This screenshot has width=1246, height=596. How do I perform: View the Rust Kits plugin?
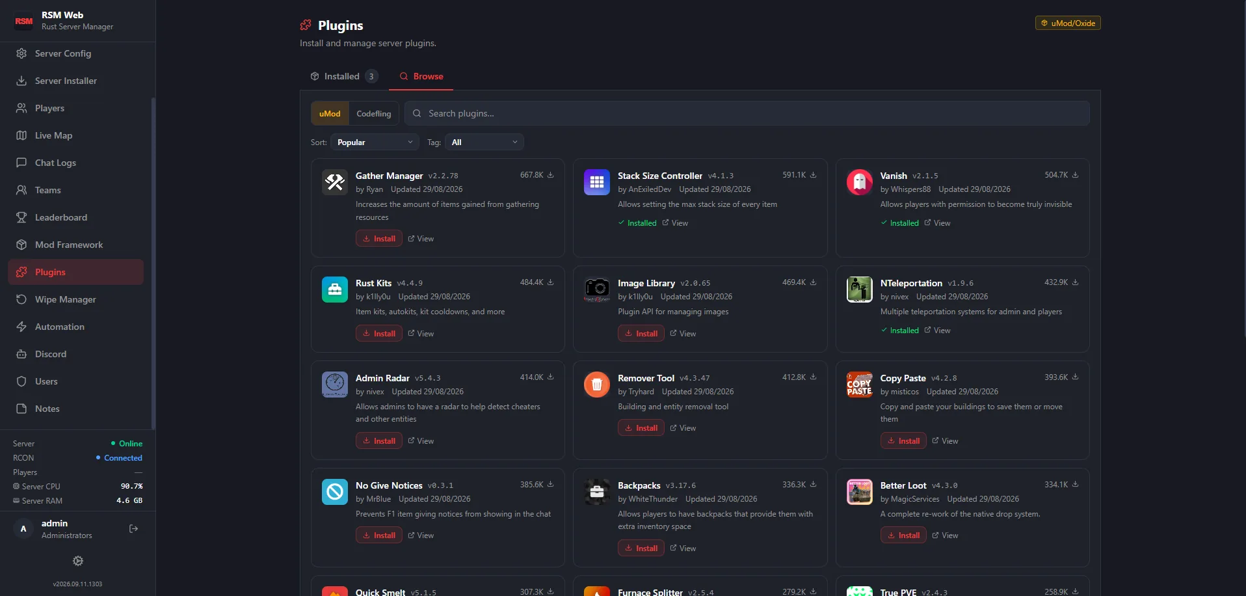tap(421, 333)
